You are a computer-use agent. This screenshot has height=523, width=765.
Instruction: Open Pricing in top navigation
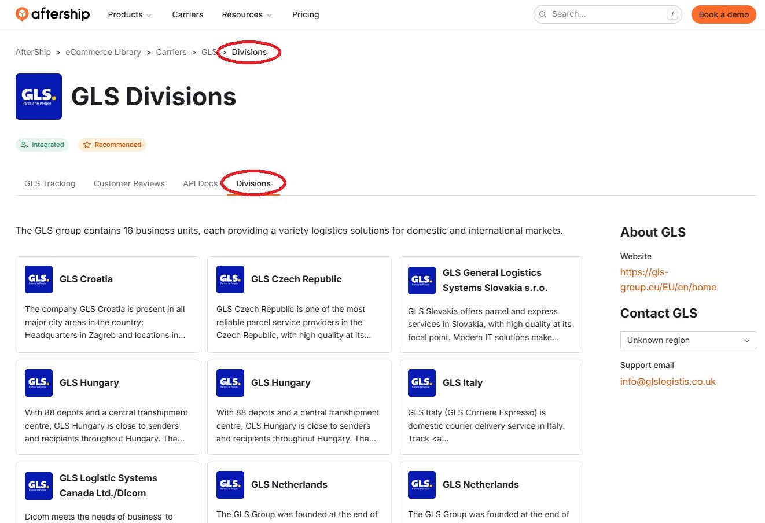tap(306, 14)
